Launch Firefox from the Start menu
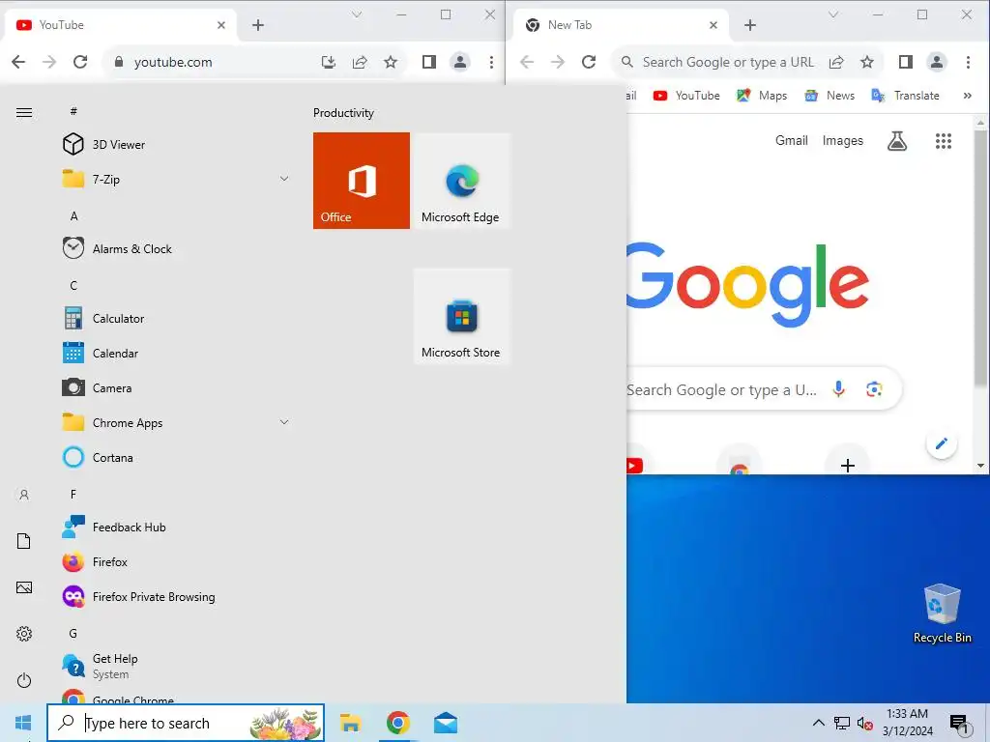The height and width of the screenshot is (742, 990). click(x=176, y=561)
